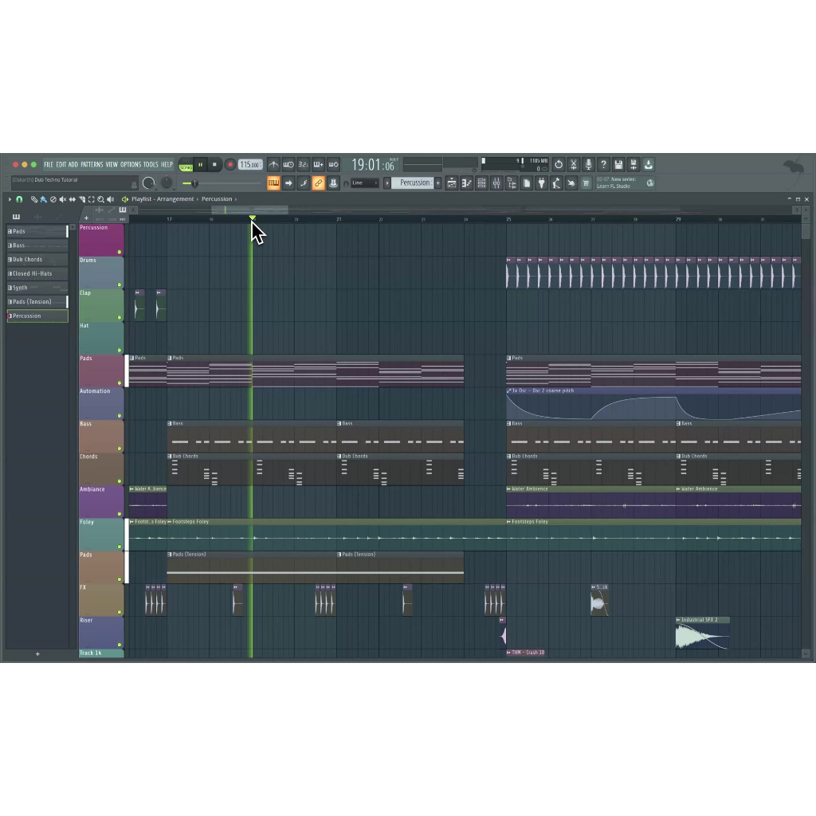Open the plugin picker plug icon
Screen dimensions: 816x816
(x=542, y=183)
